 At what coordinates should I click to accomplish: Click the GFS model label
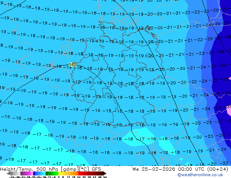pyautogui.click(x=96, y=169)
